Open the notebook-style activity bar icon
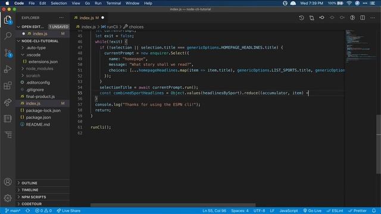381x214 pixels. pos(8,118)
